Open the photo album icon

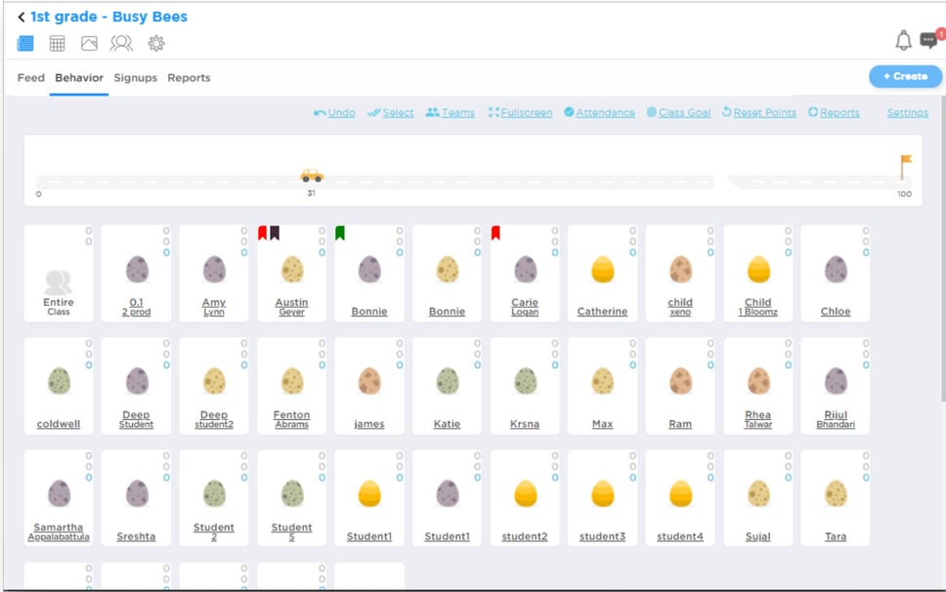[89, 43]
